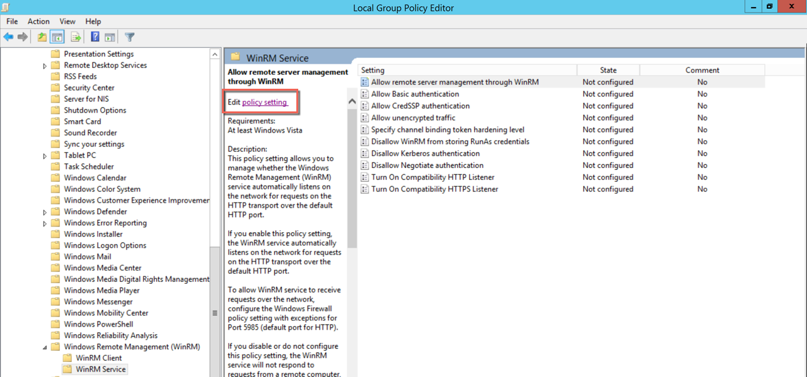Click the WinRM Client folder icon

pos(67,357)
